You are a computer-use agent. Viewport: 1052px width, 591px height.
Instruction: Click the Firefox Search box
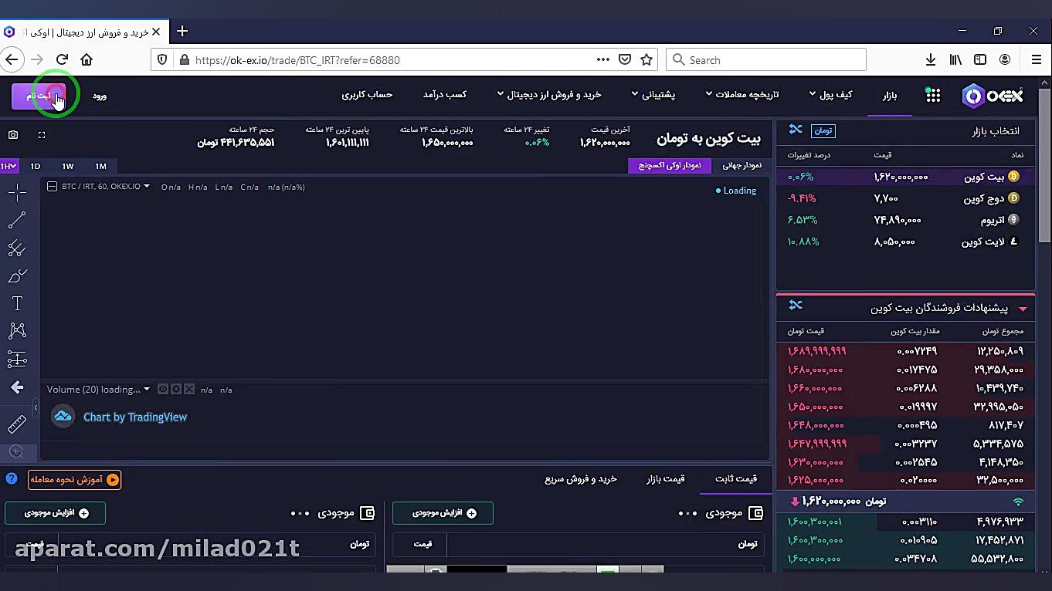point(765,59)
